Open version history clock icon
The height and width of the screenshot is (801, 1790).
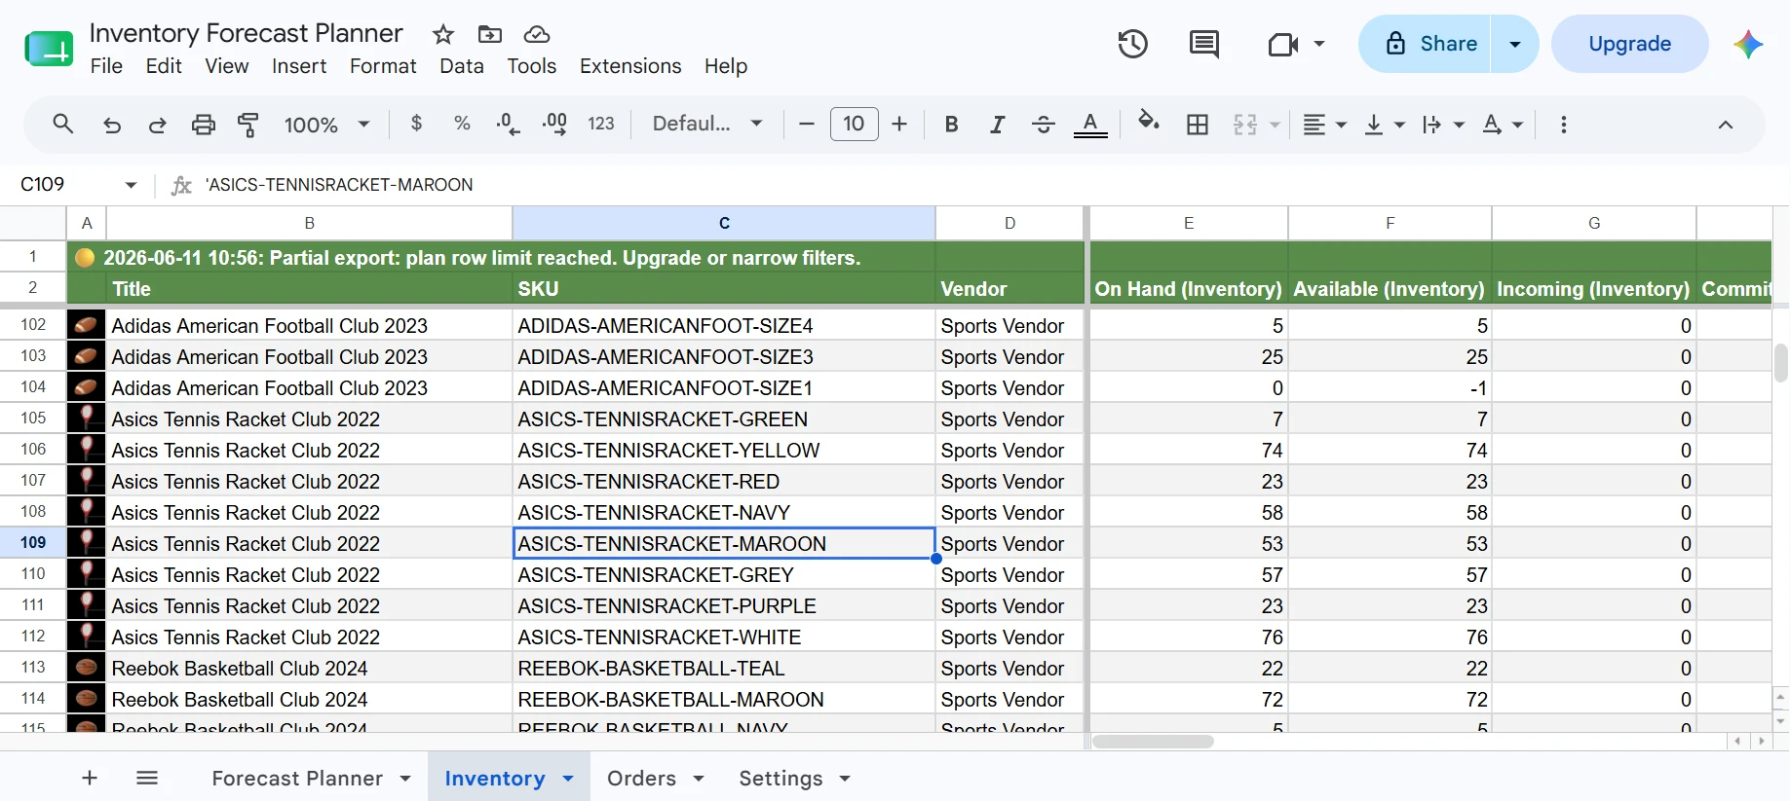[x=1132, y=44]
